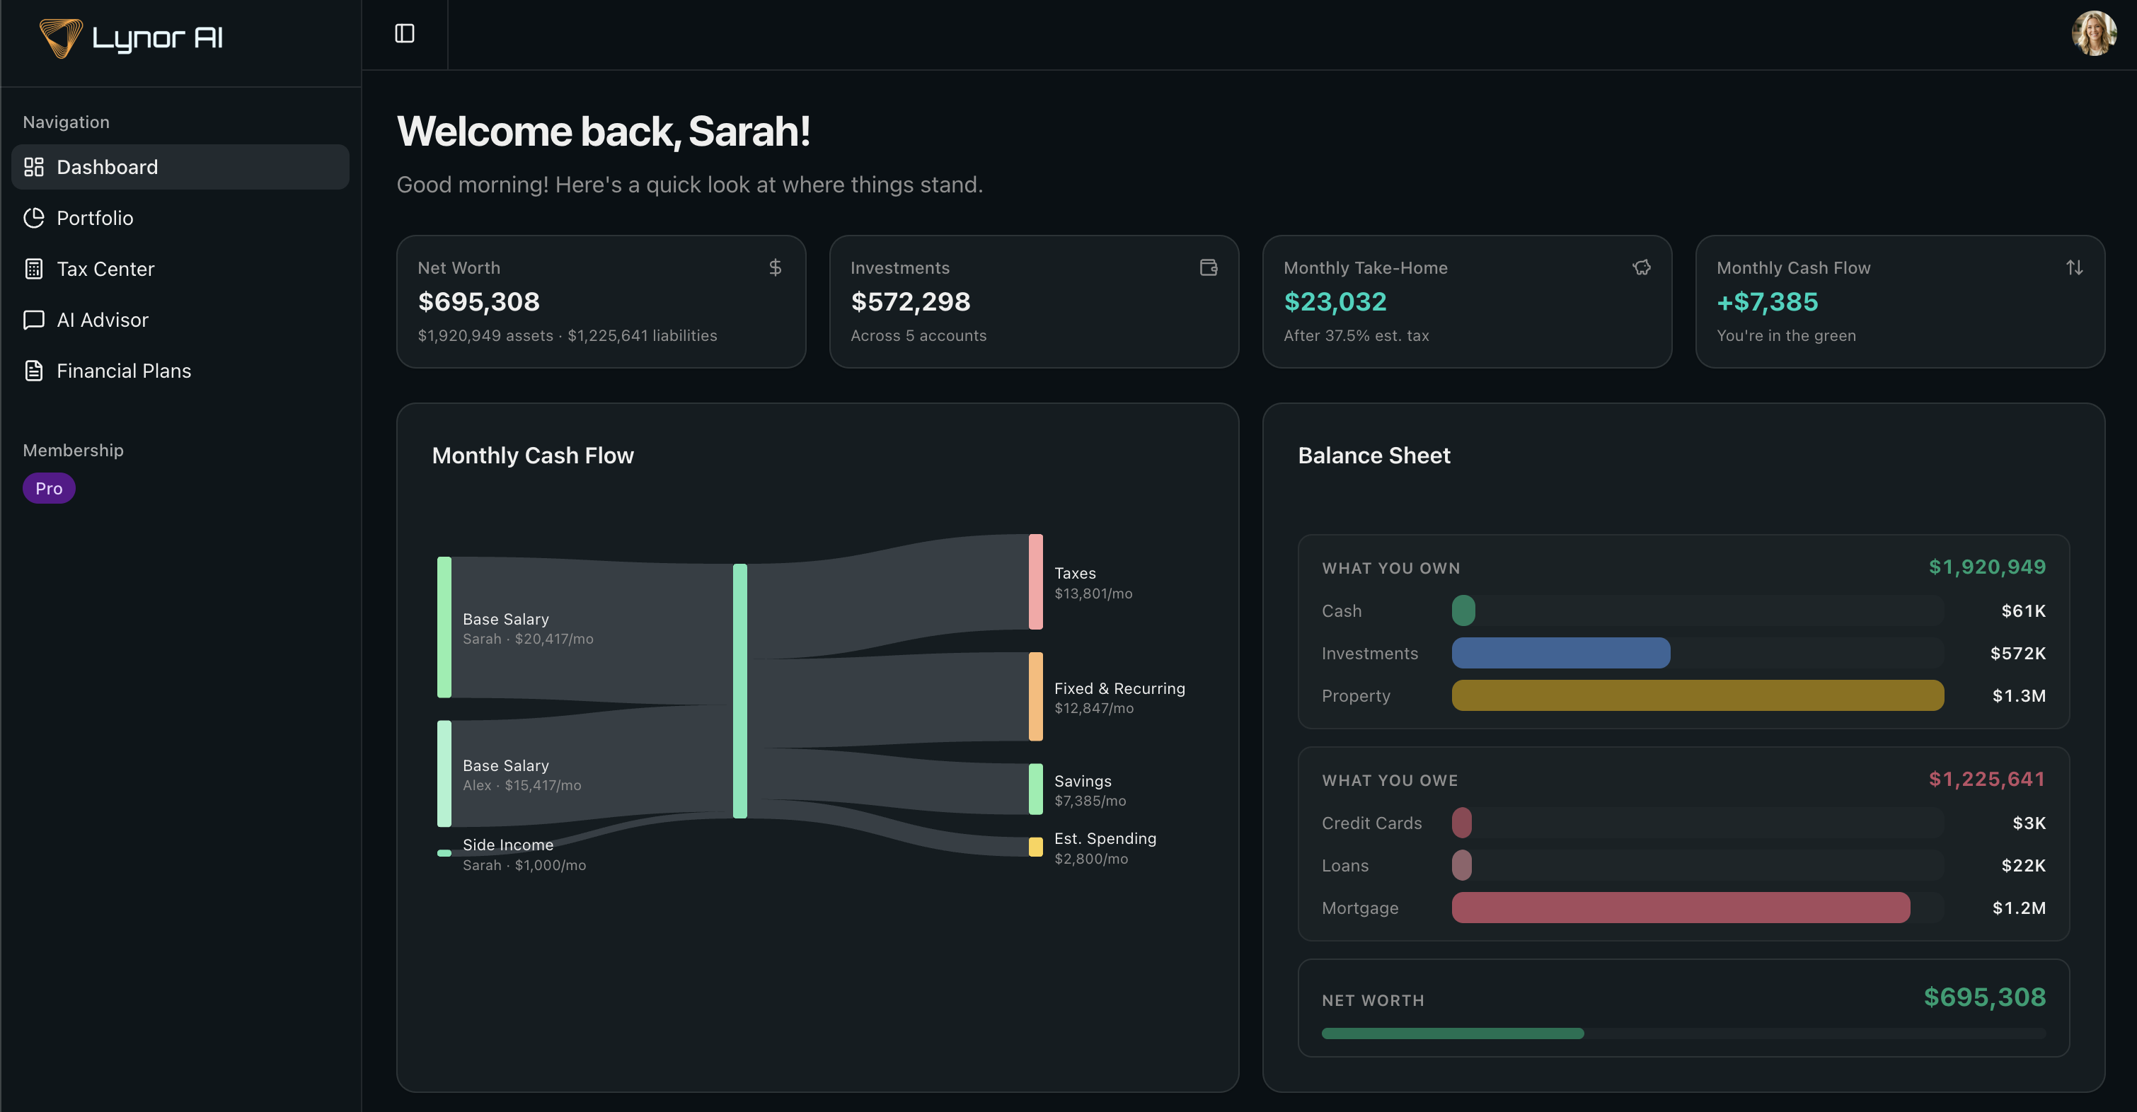Open the Pro membership badge
Viewport: 2137px width, 1112px height.
[48, 487]
